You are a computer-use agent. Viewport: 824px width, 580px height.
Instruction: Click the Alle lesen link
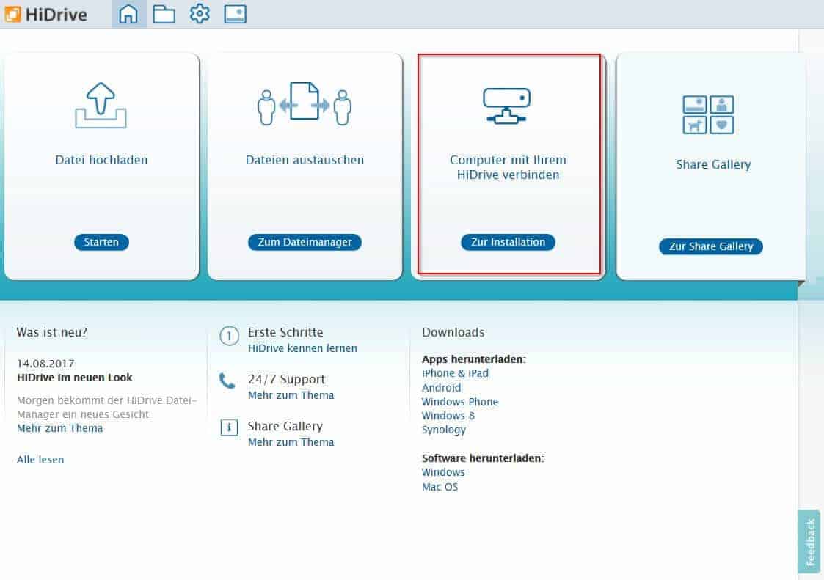coord(40,460)
